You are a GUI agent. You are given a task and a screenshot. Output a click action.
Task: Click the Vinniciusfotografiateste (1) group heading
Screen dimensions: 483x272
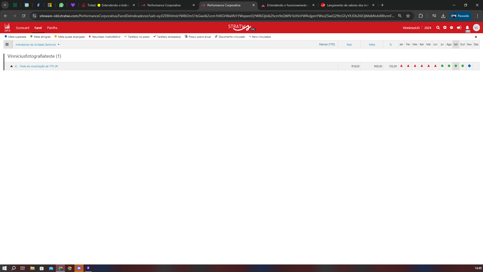point(34,56)
